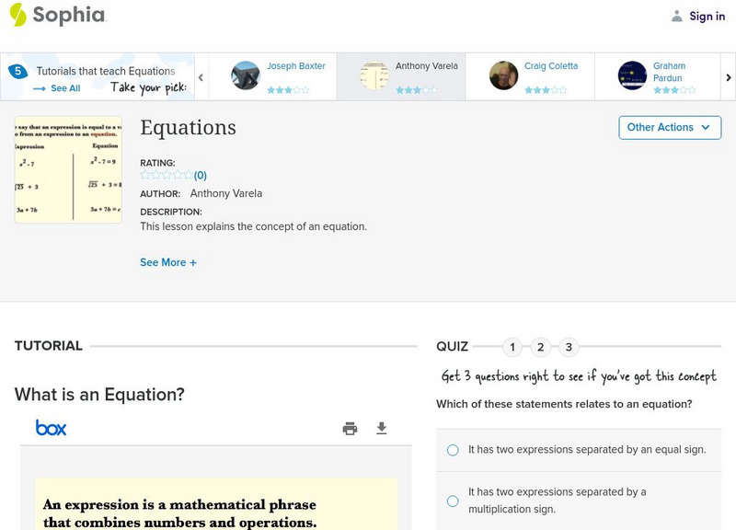Screen dimensions: 736x530
Task: Click the user profile icon beside Sign in
Action: [677, 16]
